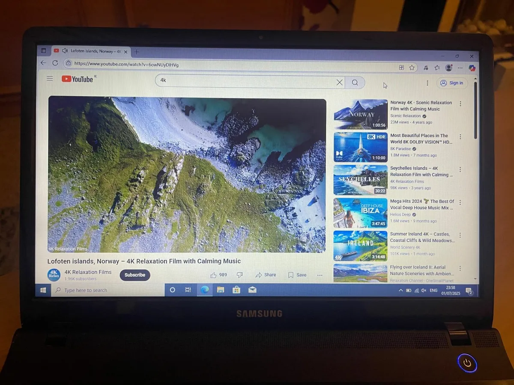Close the Lofoten islands tab
This screenshot has width=514, height=385.
126,52
